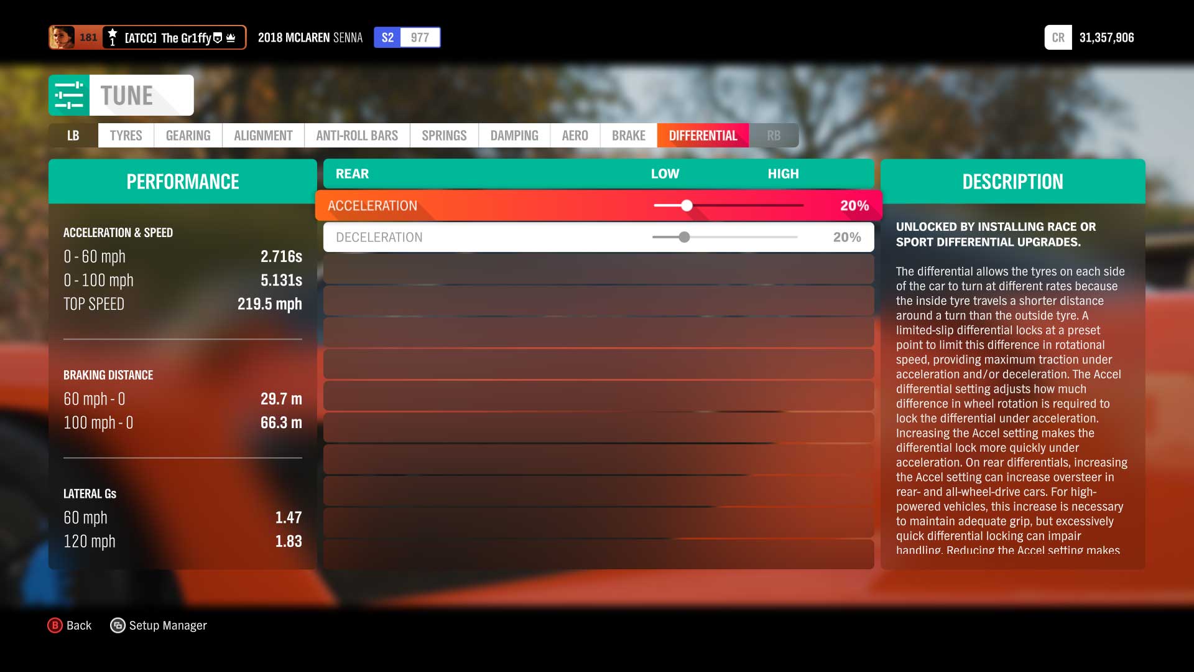This screenshot has height=672, width=1194.
Task: Click the star rank icon in player tag
Action: 112,37
